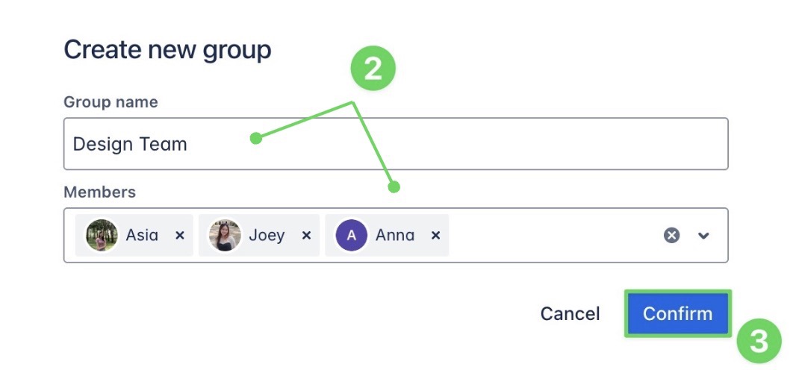The width and height of the screenshot is (793, 370).
Task: Cancel the group creation
Action: click(x=570, y=314)
